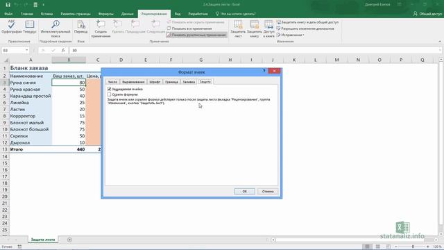Click the cell containing total 440

[x=69, y=149]
